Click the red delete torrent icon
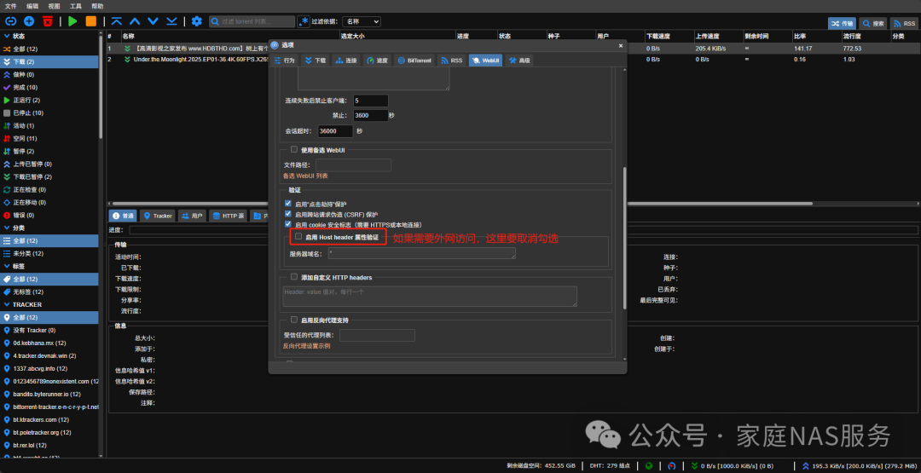Viewport: 921px width, 473px height. point(48,21)
